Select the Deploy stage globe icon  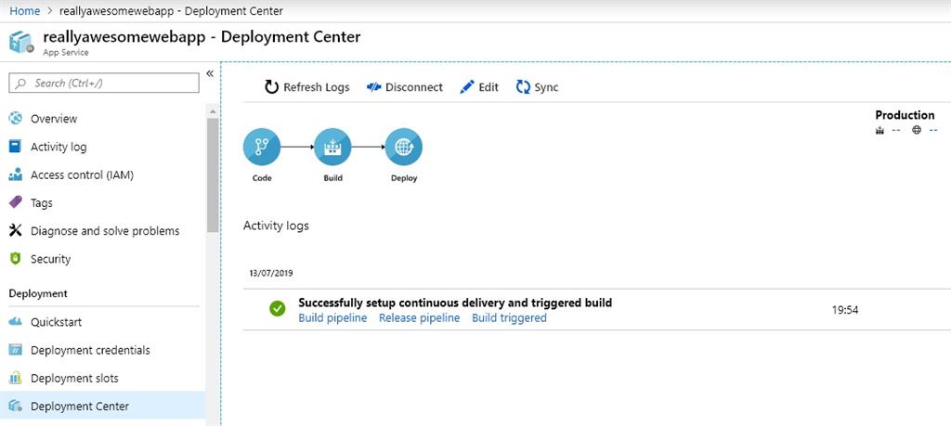point(404,147)
